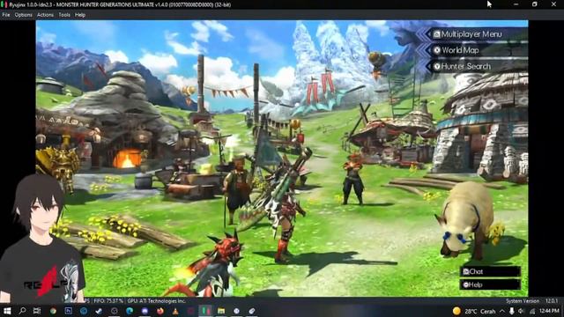This screenshot has width=564, height=317.
Task: Click the in-game Help button
Action: [490, 284]
